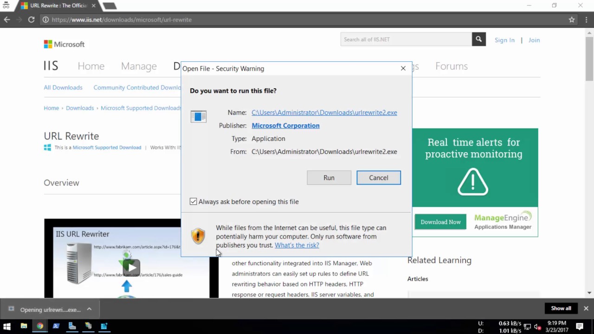Switch to Chrome on the taskbar
This screenshot has width=594, height=334.
point(40,326)
